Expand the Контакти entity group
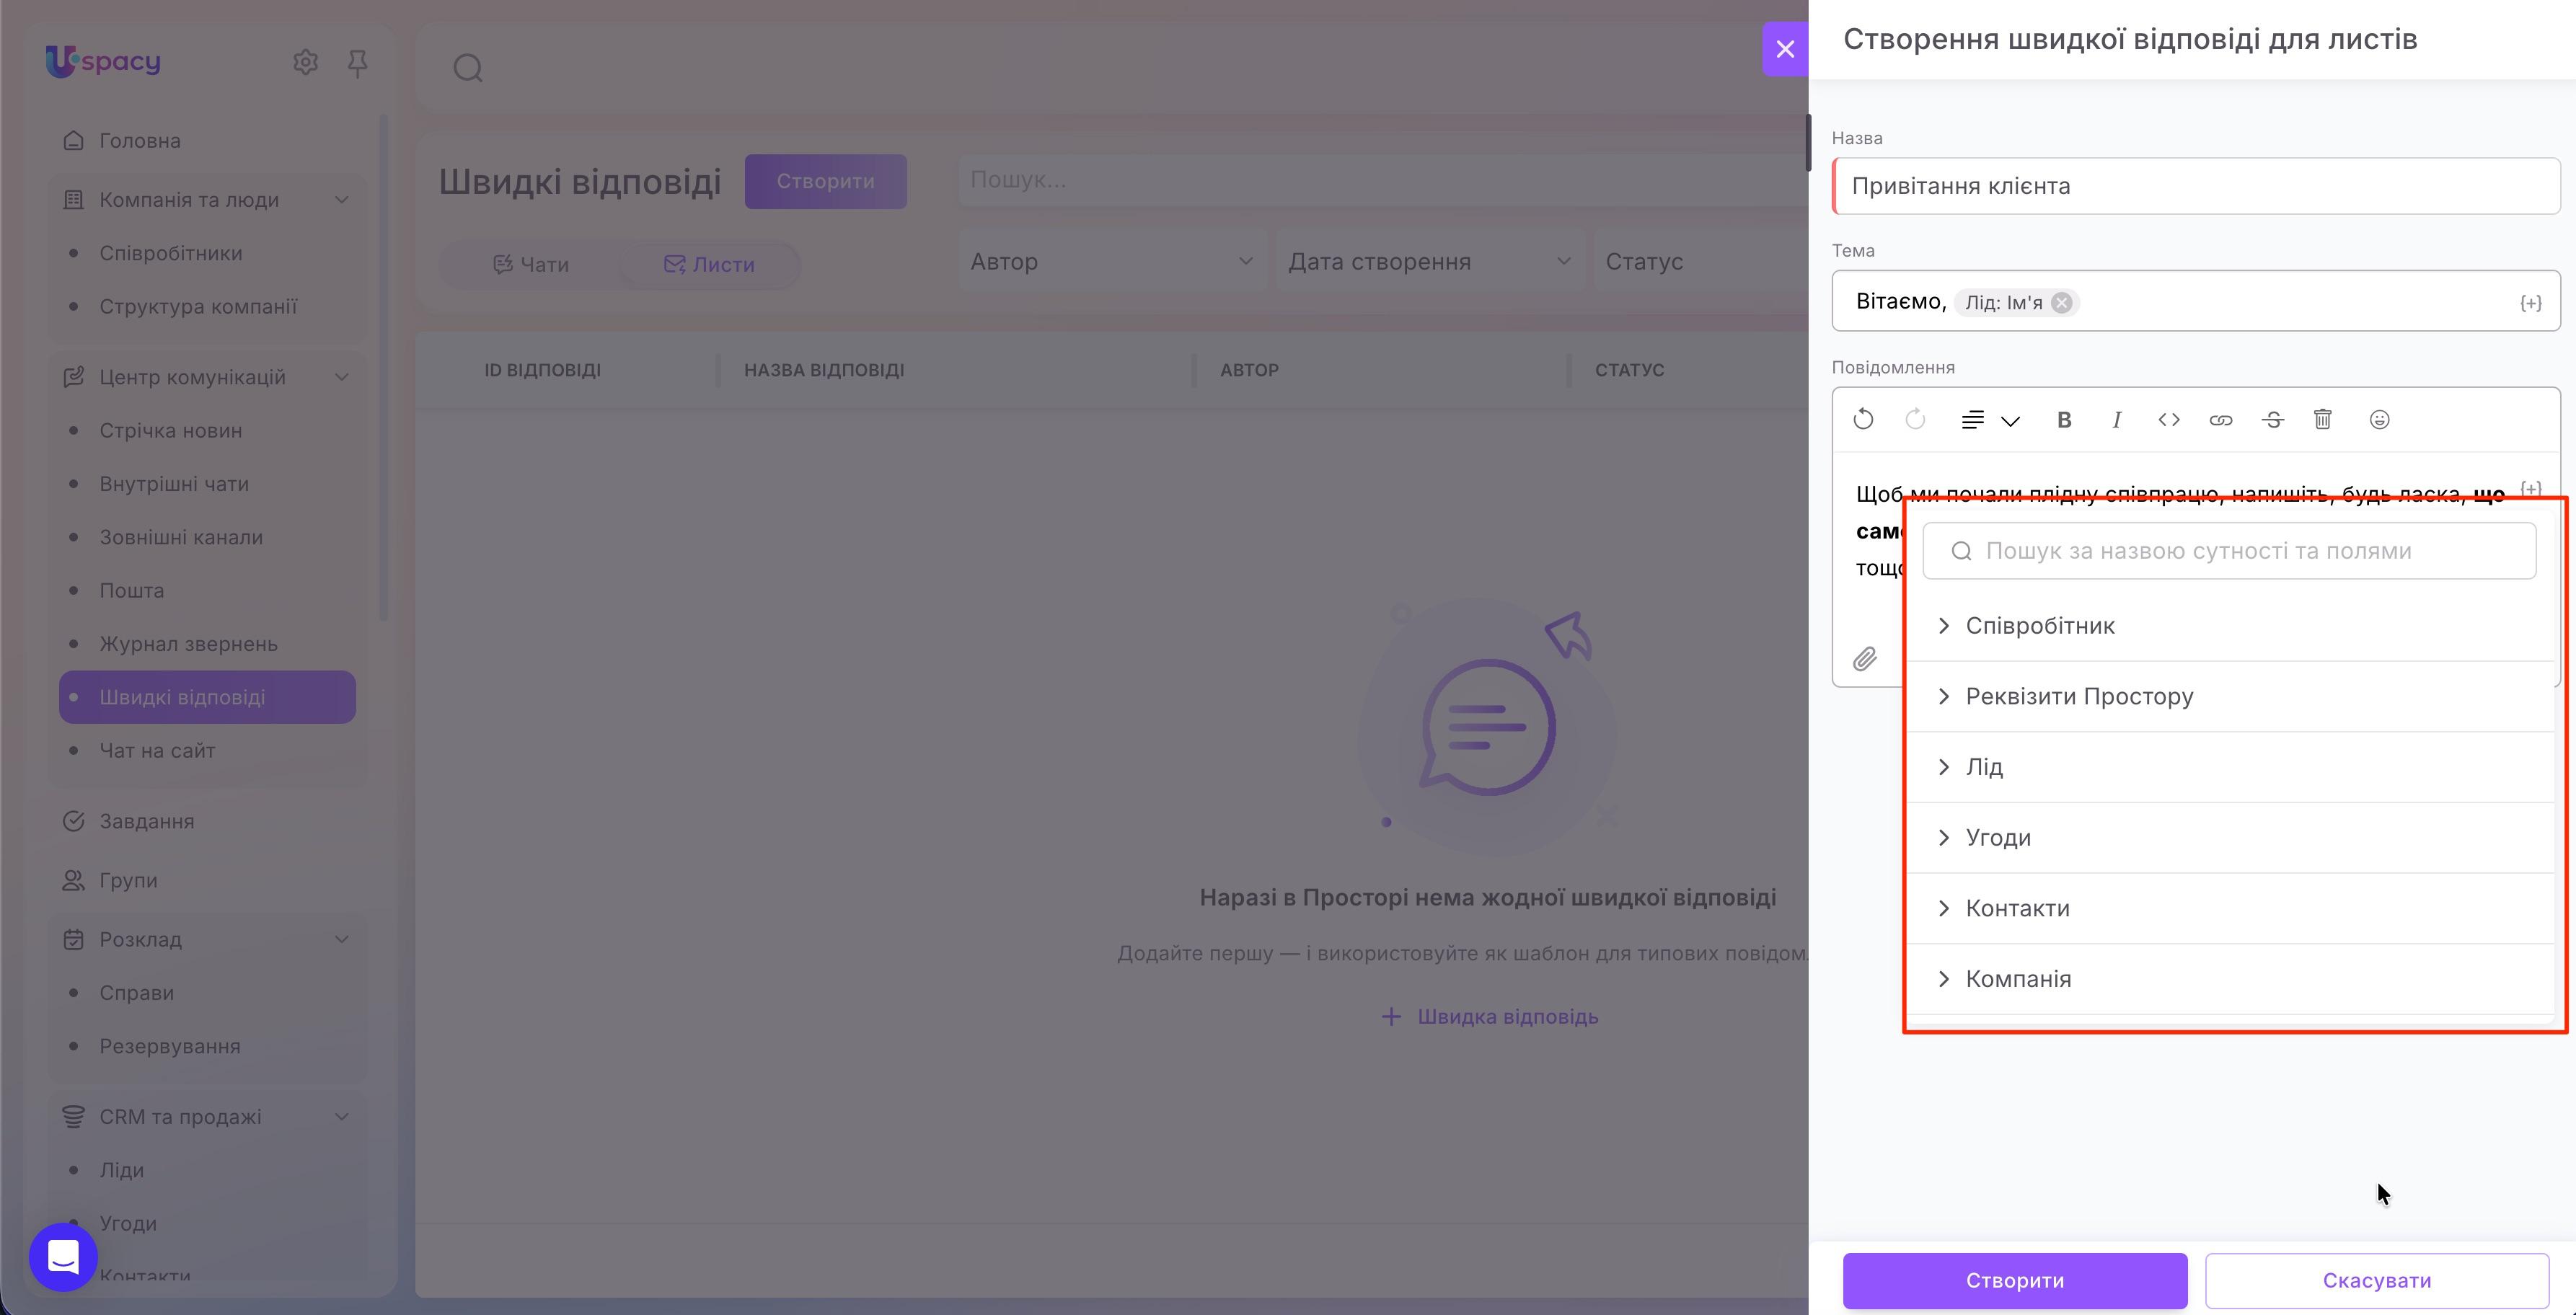2576x1315 pixels. [2230, 909]
